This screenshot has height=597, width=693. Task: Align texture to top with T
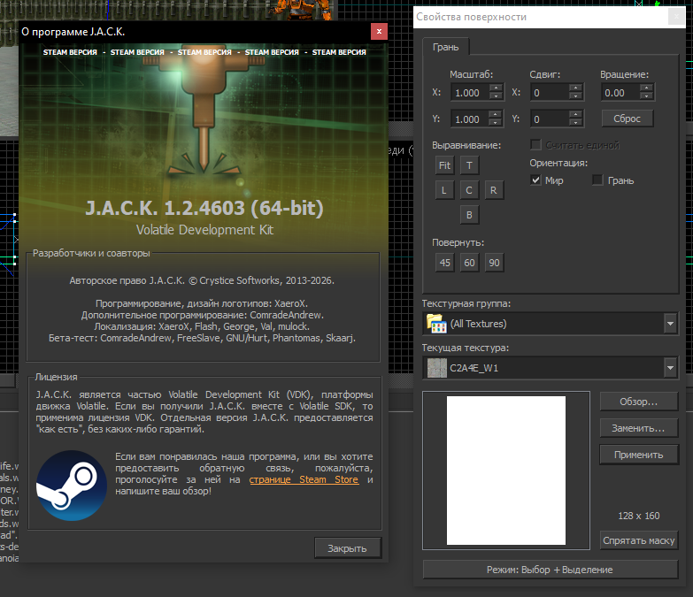coord(469,165)
